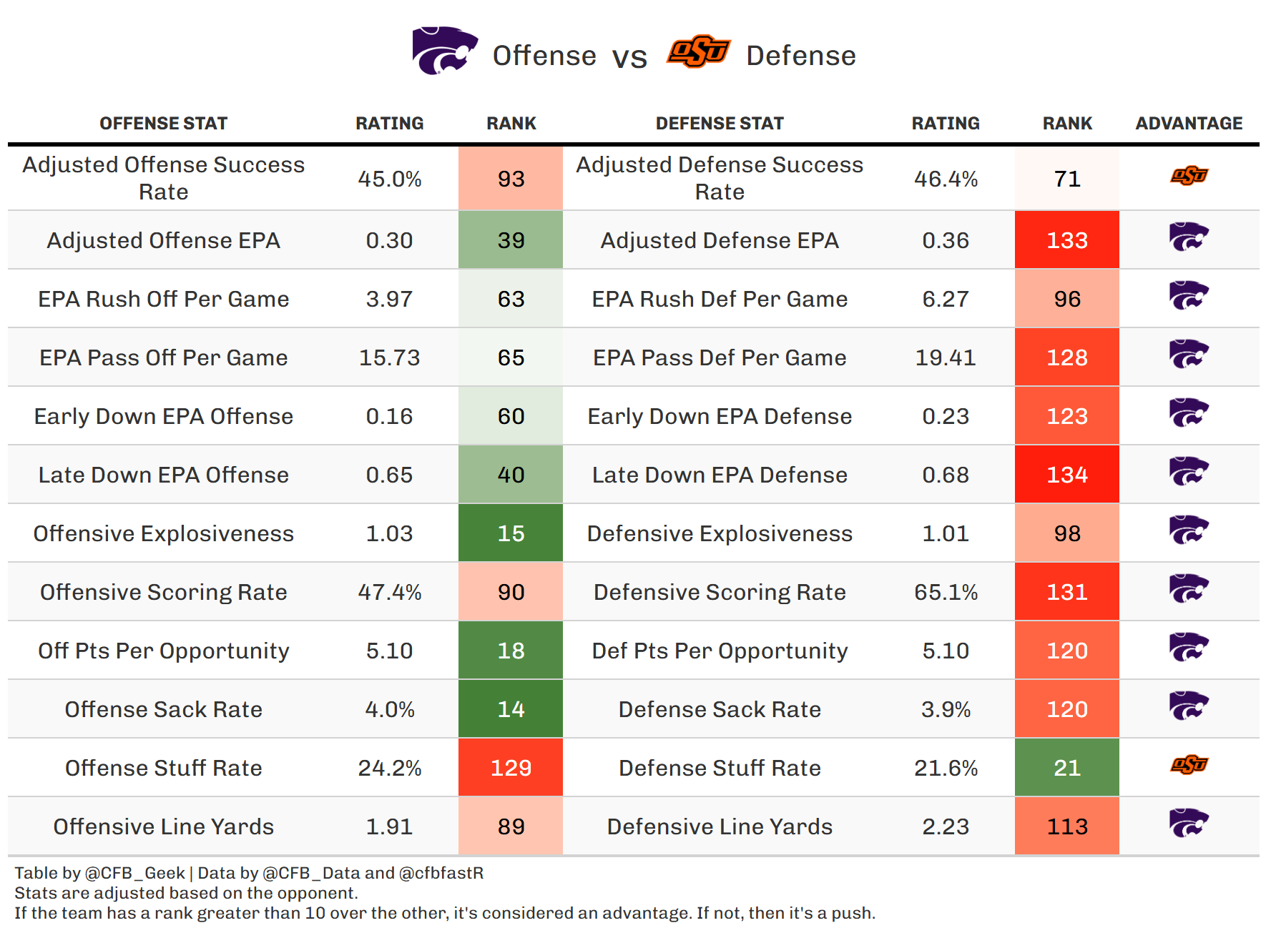Viewport: 1266px width, 938px height.
Task: Click the dark green rank 15 cell
Action: coord(511,533)
